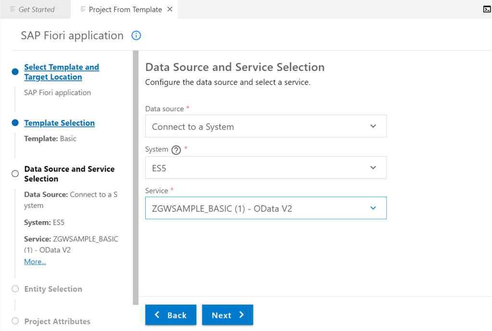The image size is (492, 331).
Task: Close the Project From Template tab
Action: point(170,9)
